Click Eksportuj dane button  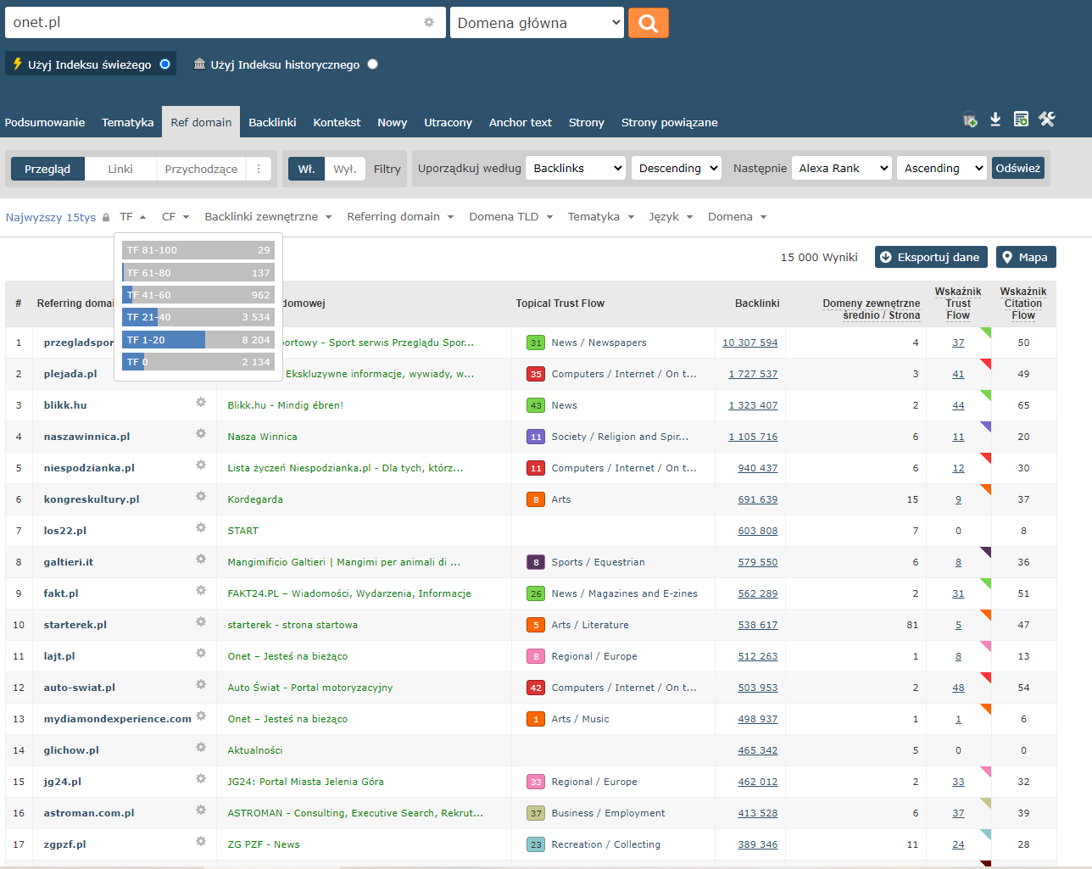tap(931, 257)
